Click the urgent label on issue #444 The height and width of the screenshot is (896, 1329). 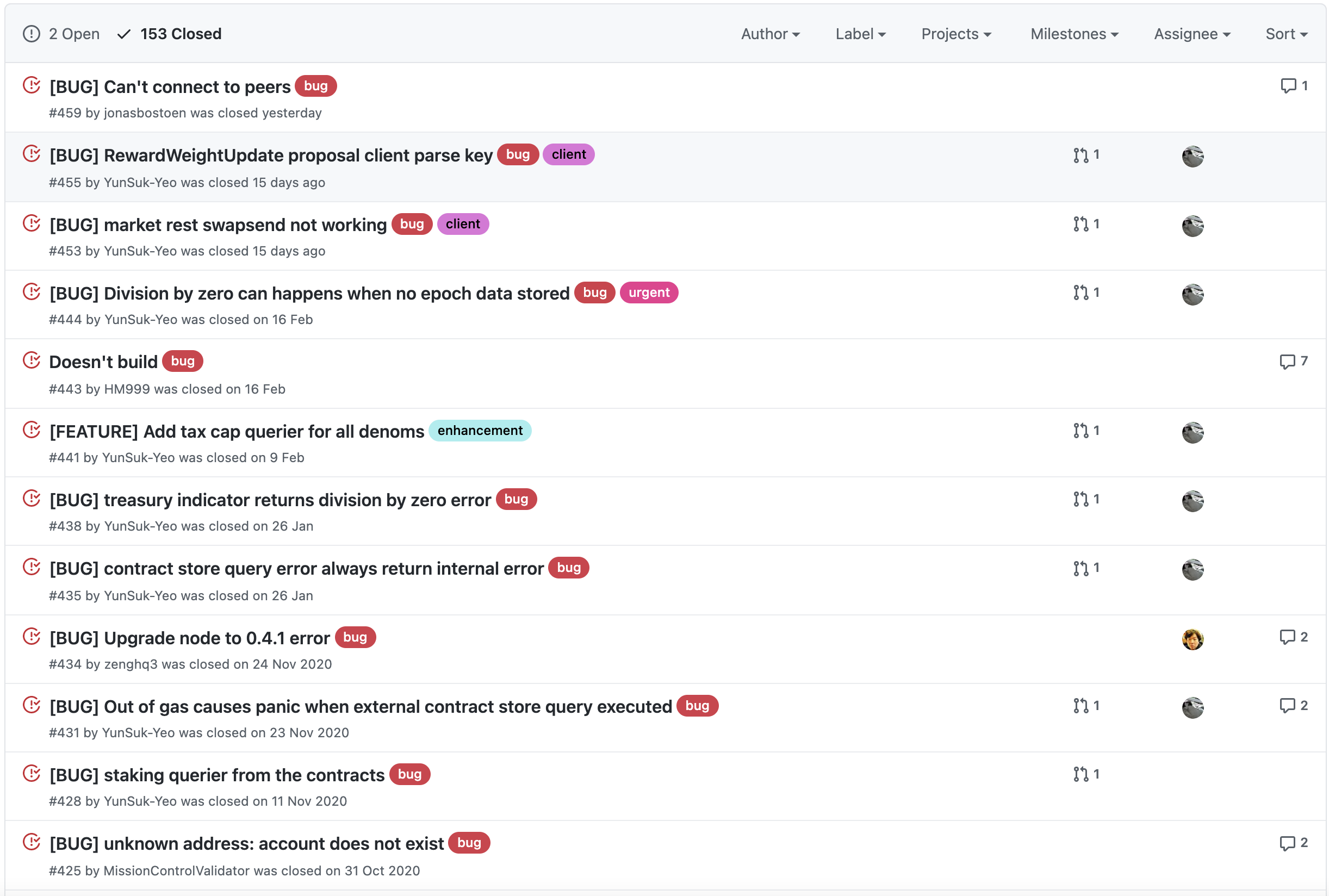pyautogui.click(x=649, y=293)
